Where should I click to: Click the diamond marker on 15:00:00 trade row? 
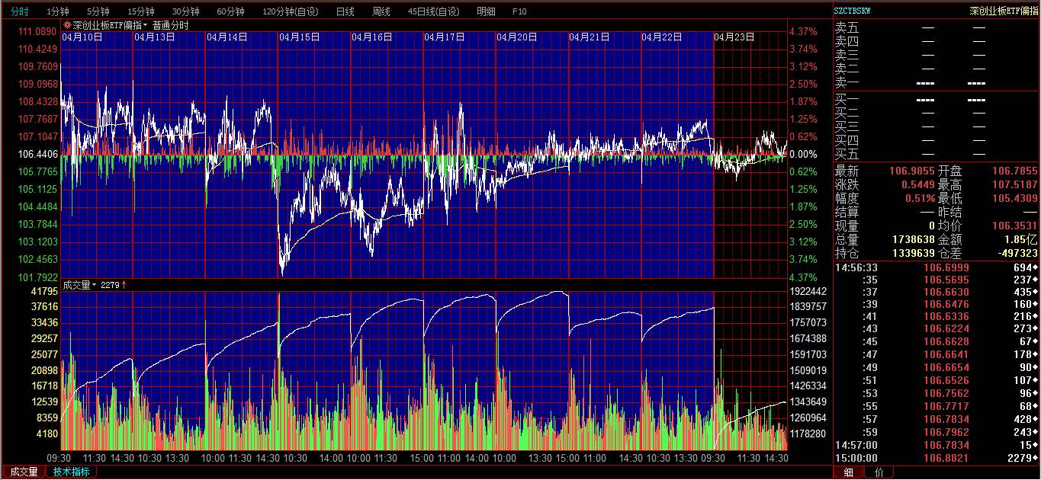[1035, 458]
